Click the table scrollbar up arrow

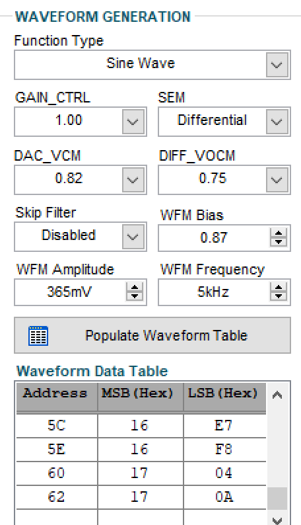pyautogui.click(x=277, y=395)
